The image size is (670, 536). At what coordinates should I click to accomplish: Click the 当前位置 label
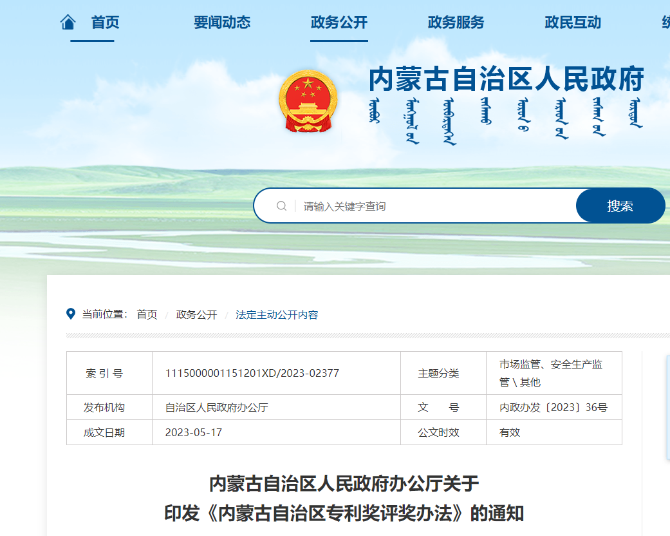click(x=105, y=314)
